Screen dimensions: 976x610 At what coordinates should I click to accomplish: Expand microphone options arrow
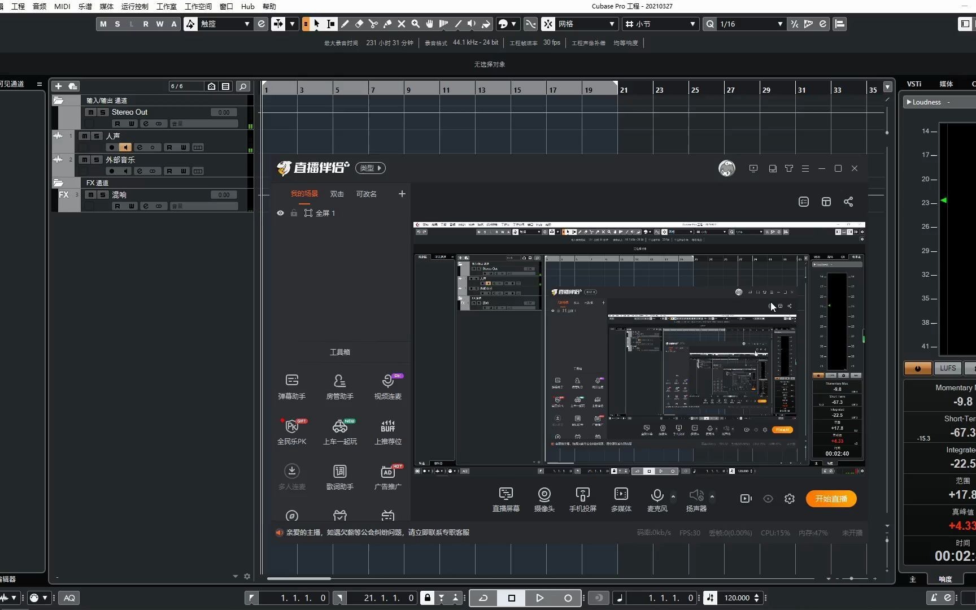point(673,496)
